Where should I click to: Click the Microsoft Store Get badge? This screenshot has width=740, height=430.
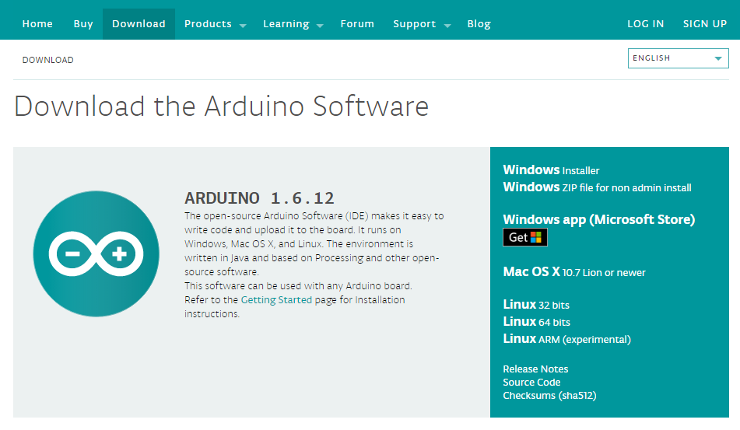coord(524,237)
